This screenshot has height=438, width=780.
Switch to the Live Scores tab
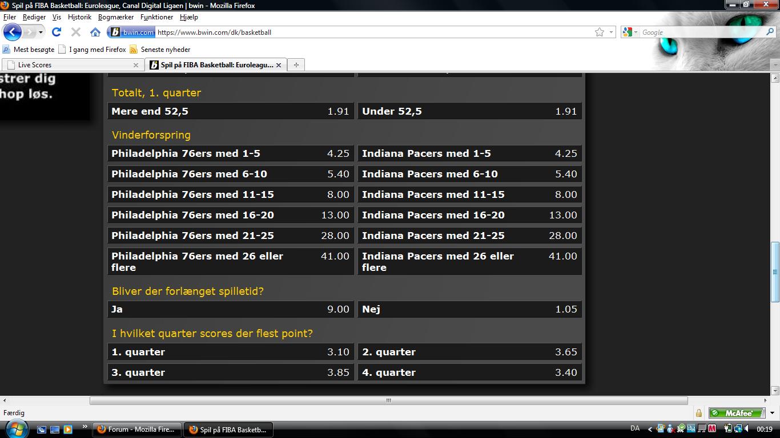[x=72, y=65]
